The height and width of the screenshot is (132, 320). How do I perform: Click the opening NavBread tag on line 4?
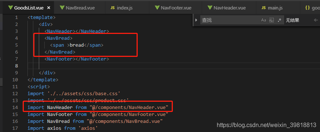click(59, 38)
